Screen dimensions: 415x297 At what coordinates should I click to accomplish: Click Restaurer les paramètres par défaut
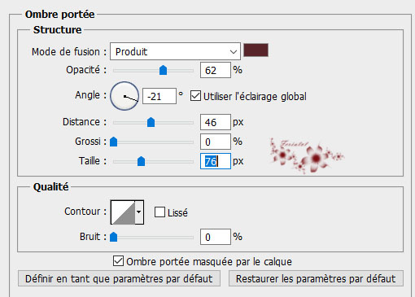point(316,278)
